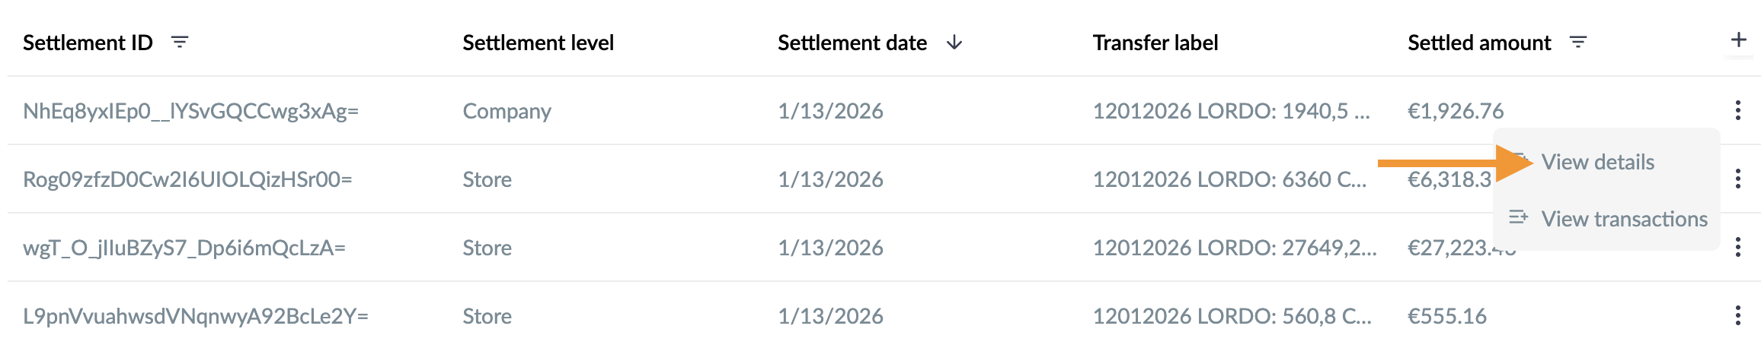Click the Settlement date column header
The width and height of the screenshot is (1761, 348).
click(852, 43)
